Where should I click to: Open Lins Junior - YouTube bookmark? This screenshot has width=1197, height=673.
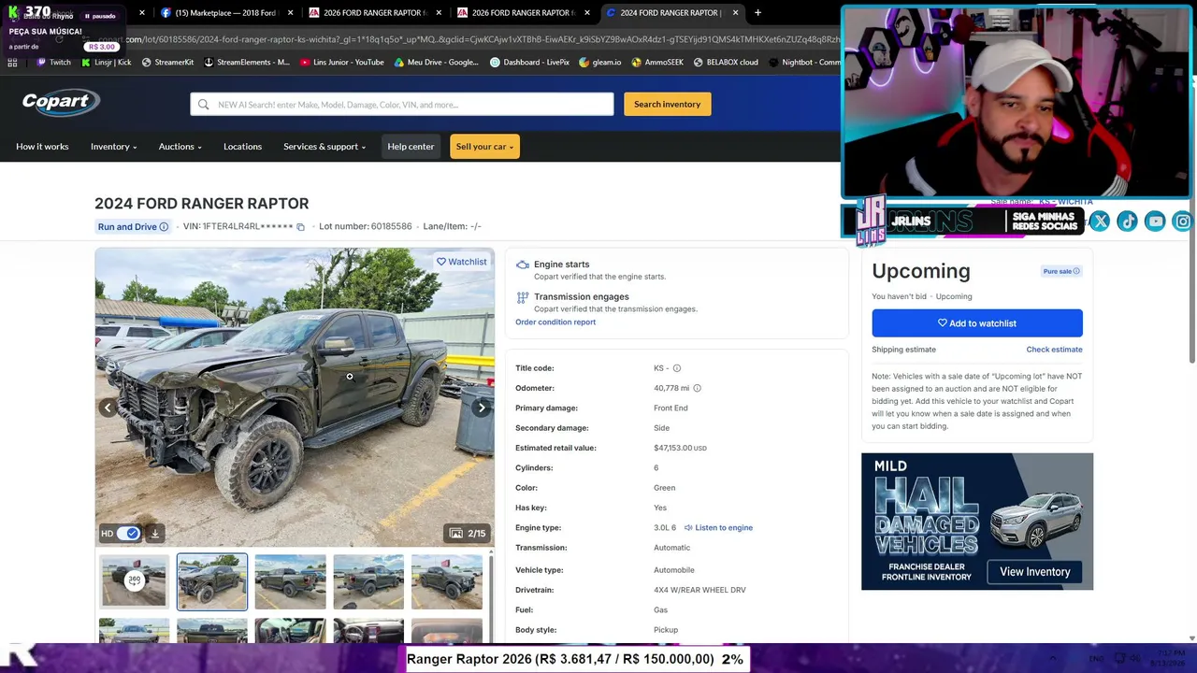point(342,63)
